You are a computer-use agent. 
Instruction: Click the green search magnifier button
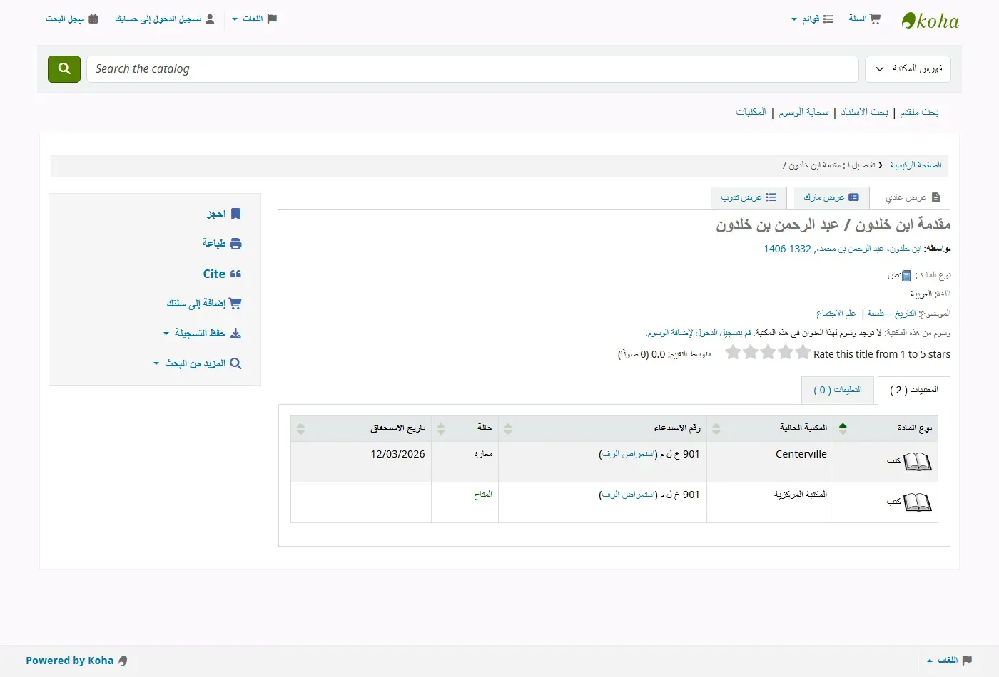64,69
